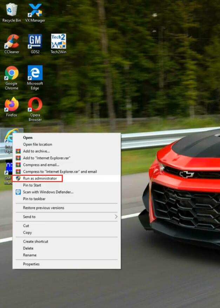Open the Recycle Bin desktop icon
The height and width of the screenshot is (308, 220).
tap(12, 11)
